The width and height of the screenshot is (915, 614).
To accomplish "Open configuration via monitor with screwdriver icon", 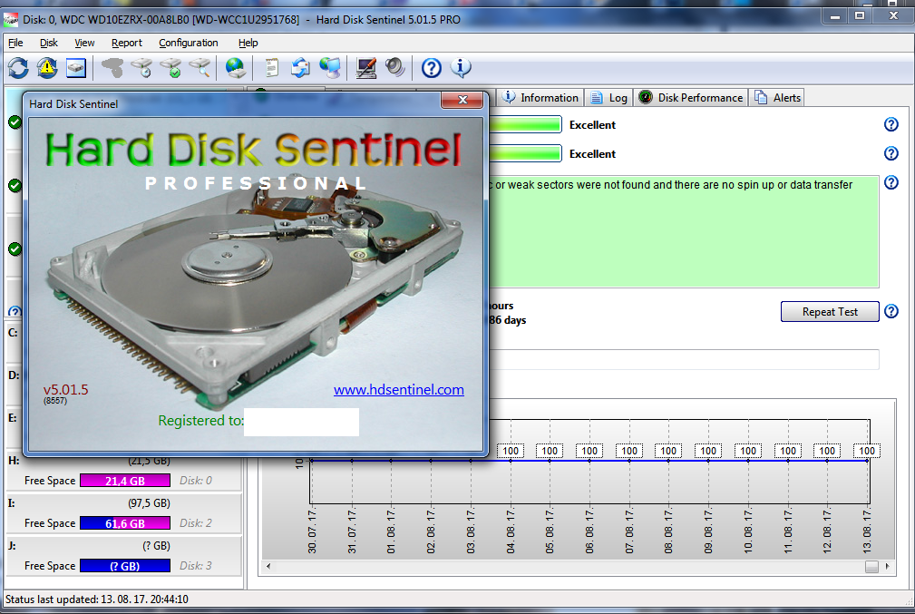I will (x=365, y=68).
